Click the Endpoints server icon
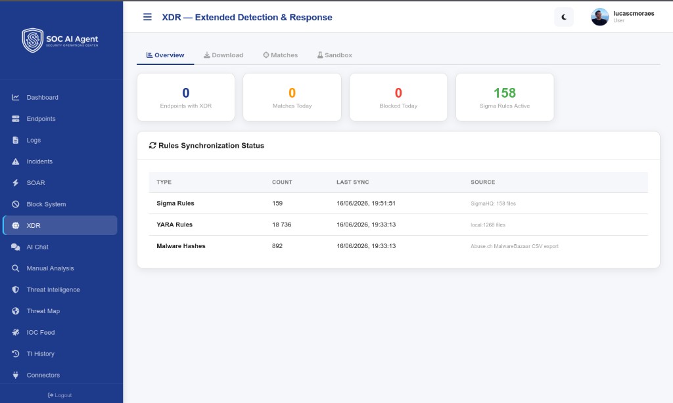673x403 pixels. point(16,119)
